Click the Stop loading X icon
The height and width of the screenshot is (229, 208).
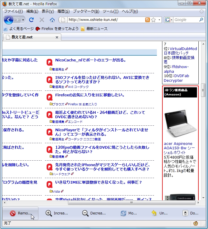point(42,20)
